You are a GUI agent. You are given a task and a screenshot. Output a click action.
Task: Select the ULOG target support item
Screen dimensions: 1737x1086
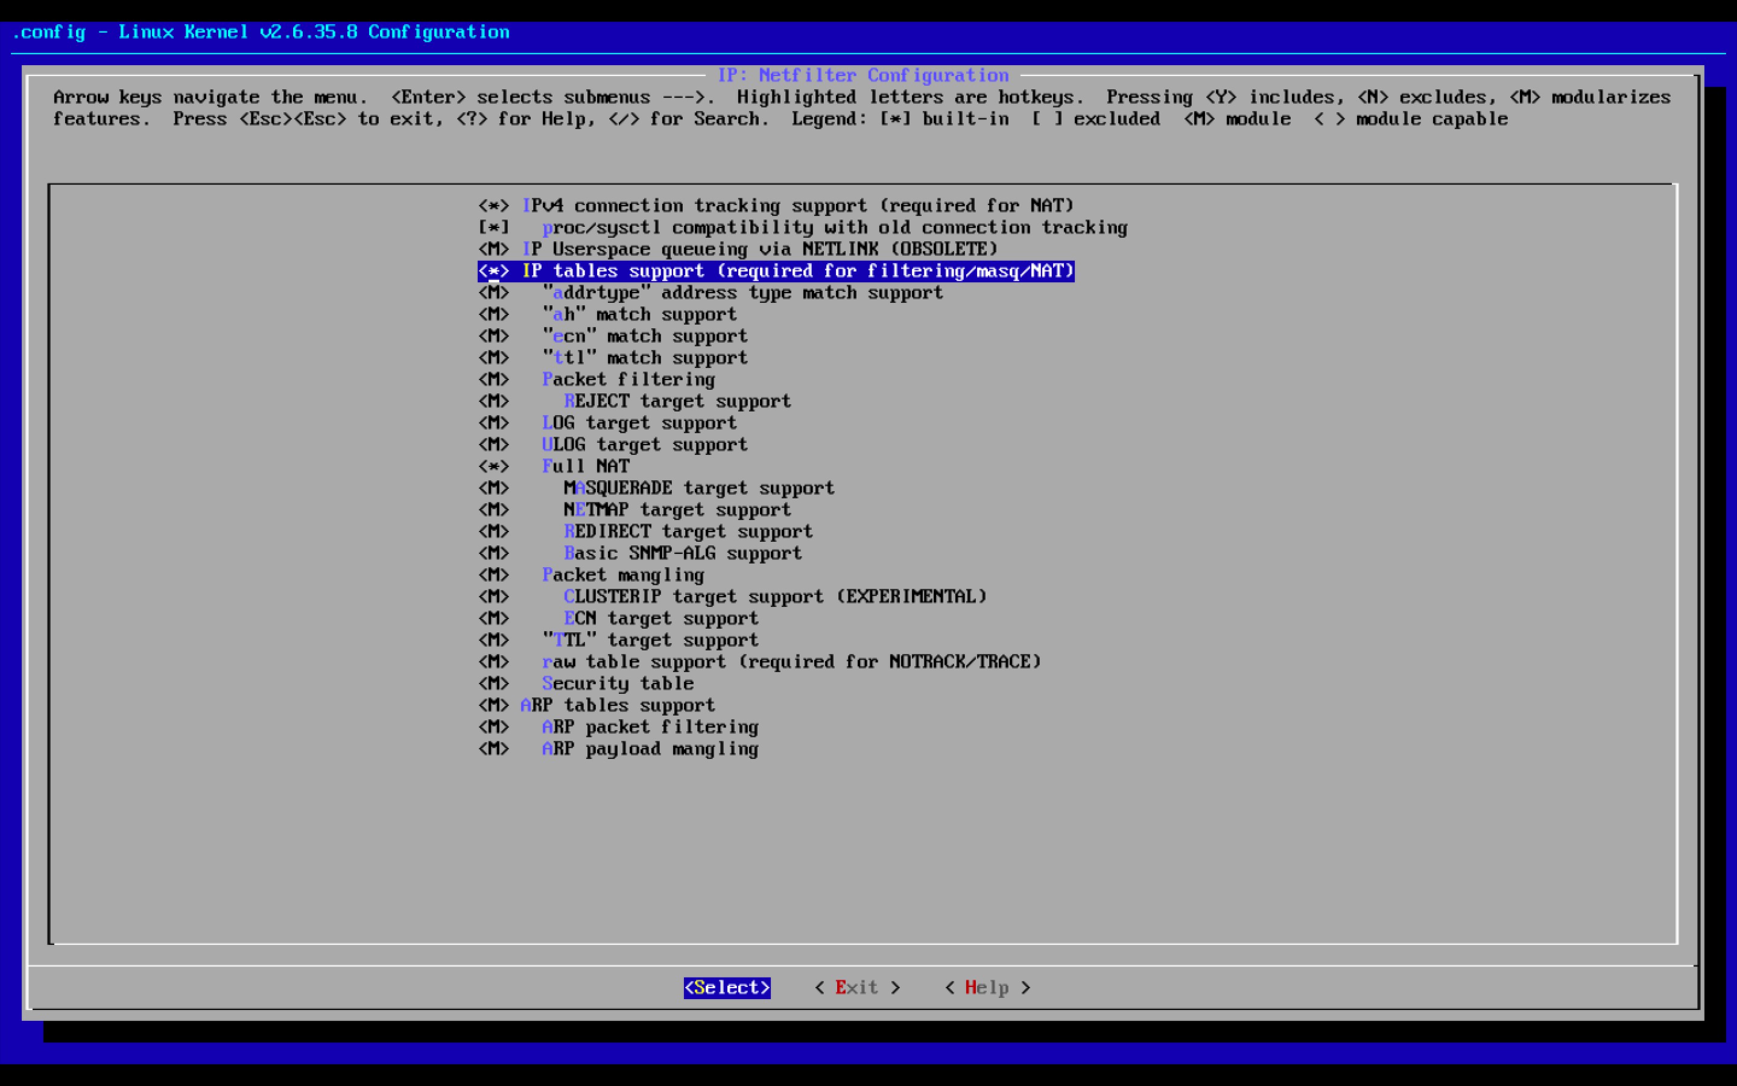click(645, 445)
